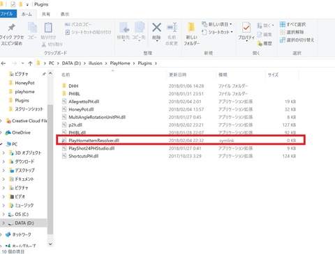
Task: Click the sidebar scroll down arrow
Action: coord(50,244)
